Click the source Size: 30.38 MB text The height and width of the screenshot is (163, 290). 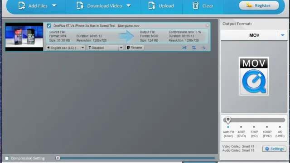[x=59, y=40]
